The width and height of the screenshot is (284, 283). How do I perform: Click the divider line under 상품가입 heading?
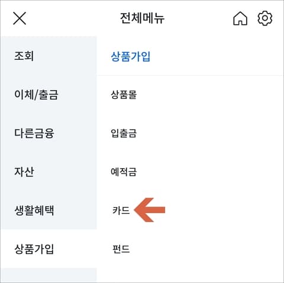click(x=191, y=75)
